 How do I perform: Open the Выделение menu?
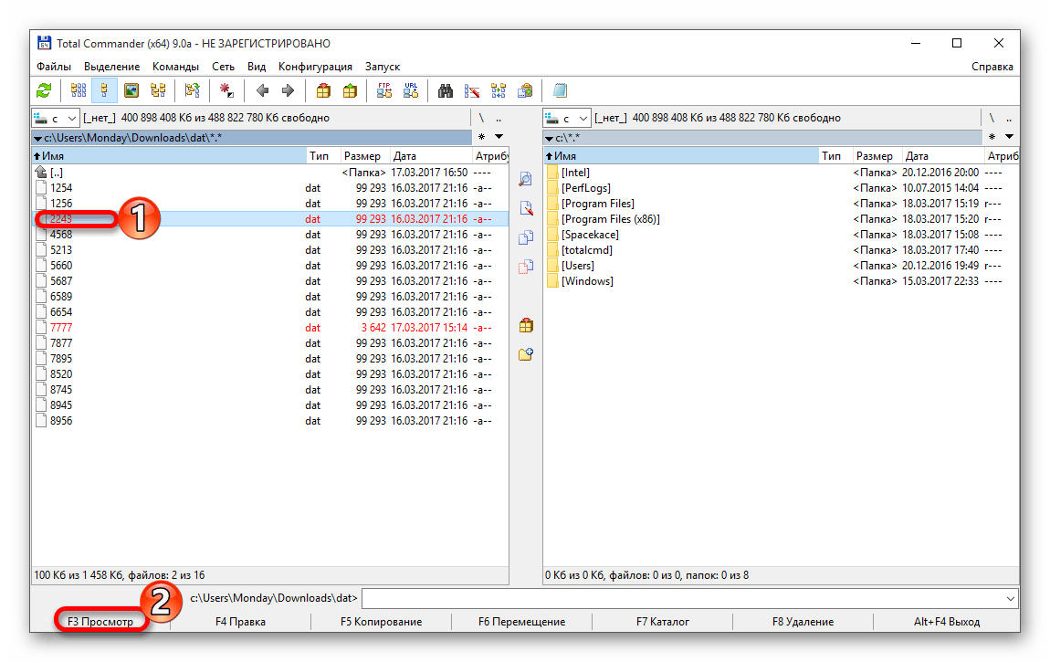pyautogui.click(x=111, y=67)
